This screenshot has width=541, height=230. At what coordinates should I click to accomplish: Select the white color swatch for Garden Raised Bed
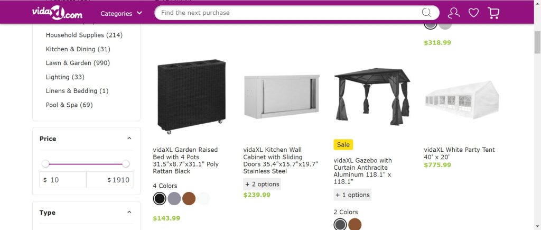pyautogui.click(x=204, y=199)
